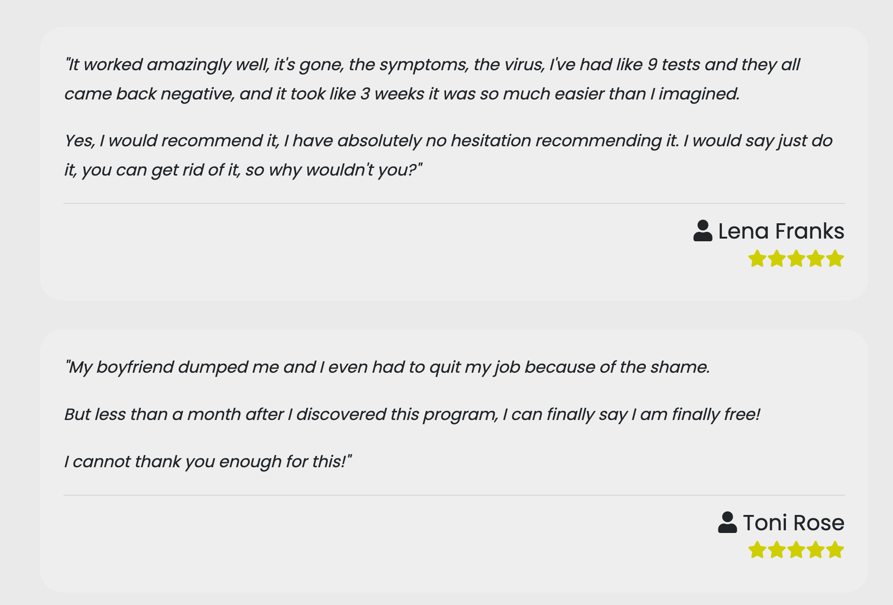Click the "I cannot thank you enough" line
Image resolution: width=893 pixels, height=605 pixels.
[208, 462]
